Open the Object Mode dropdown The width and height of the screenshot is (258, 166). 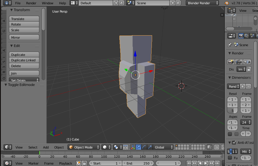[x=84, y=147]
